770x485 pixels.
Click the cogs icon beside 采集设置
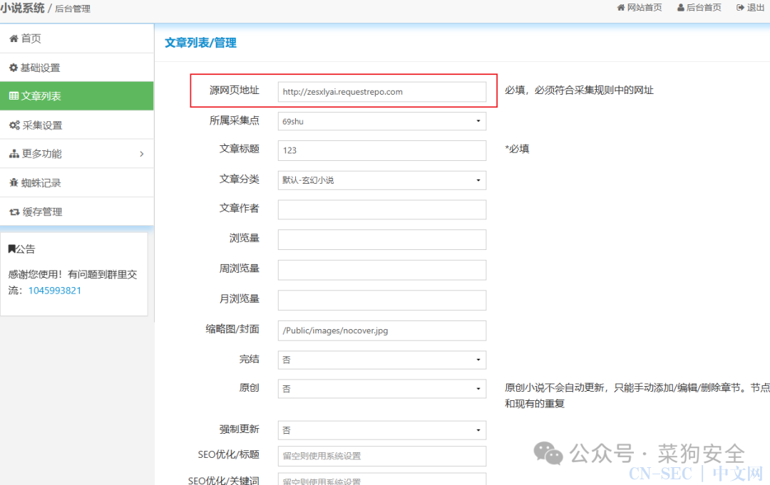tap(15, 125)
